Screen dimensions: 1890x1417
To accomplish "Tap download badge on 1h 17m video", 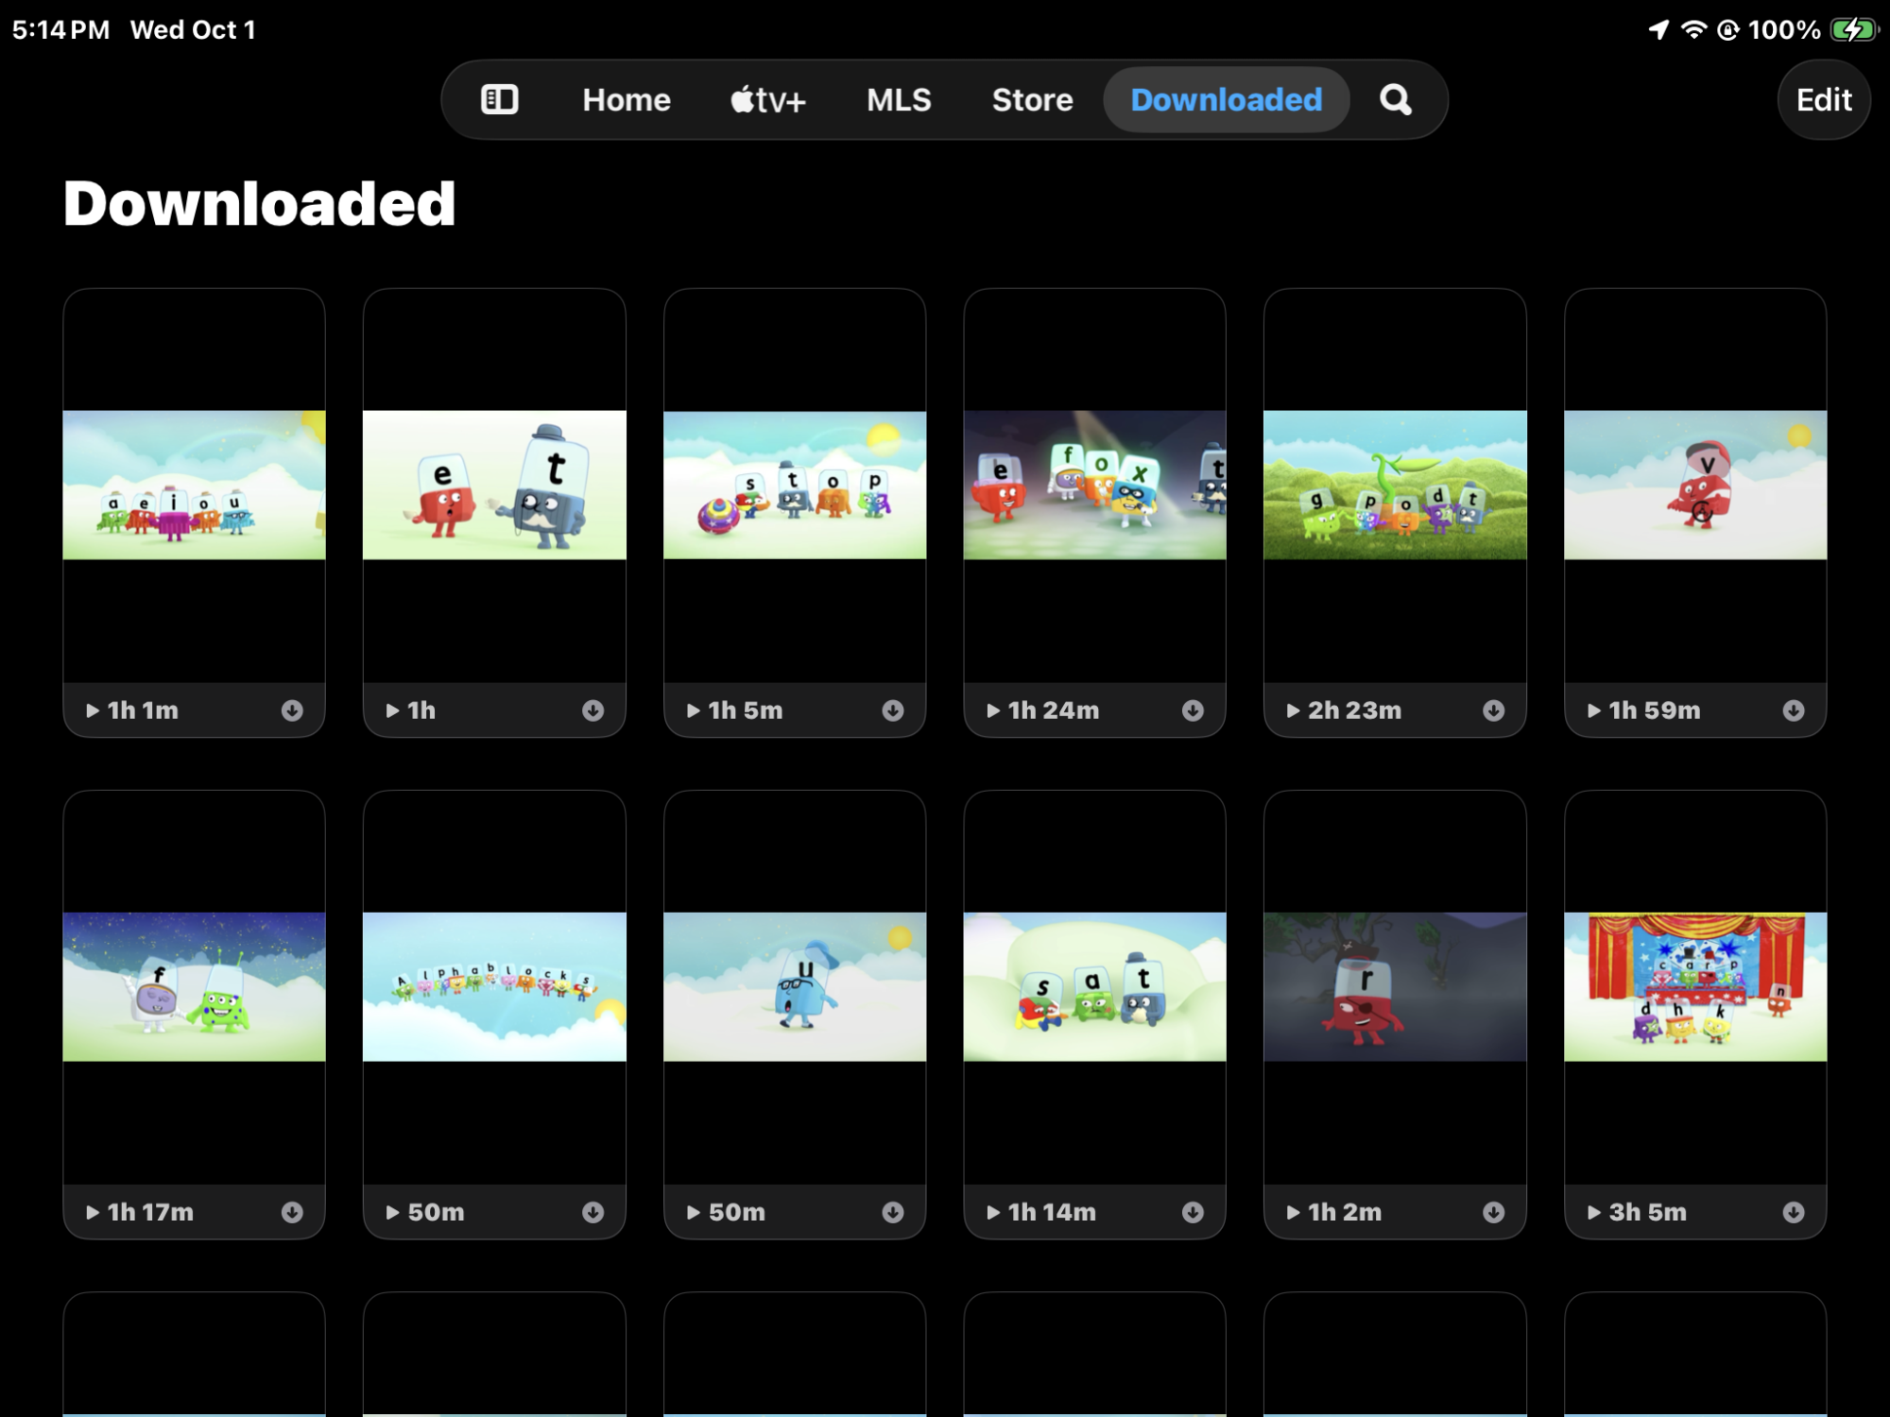I will 292,1212.
